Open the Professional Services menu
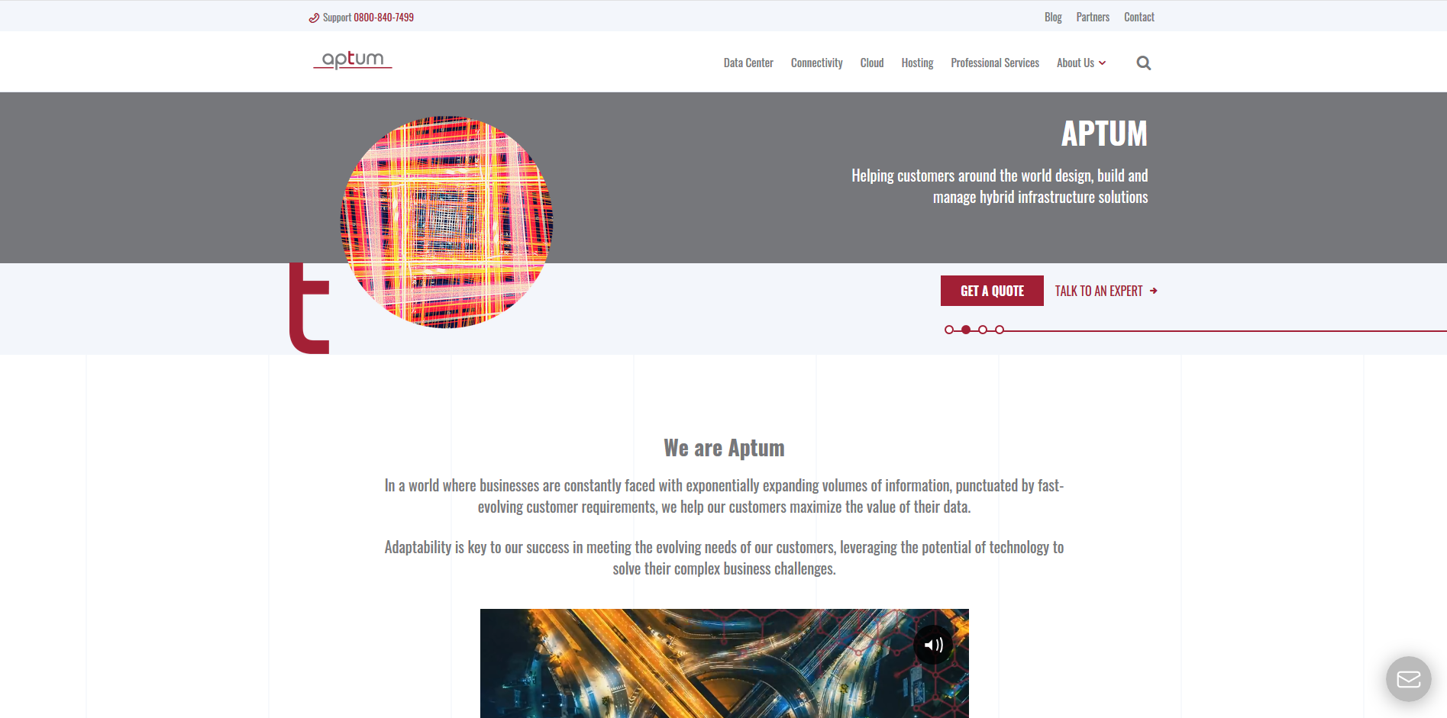Image resolution: width=1447 pixels, height=718 pixels. coord(995,63)
